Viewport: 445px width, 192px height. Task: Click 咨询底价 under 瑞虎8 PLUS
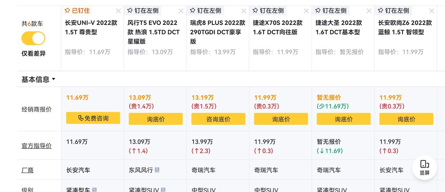[218, 119]
